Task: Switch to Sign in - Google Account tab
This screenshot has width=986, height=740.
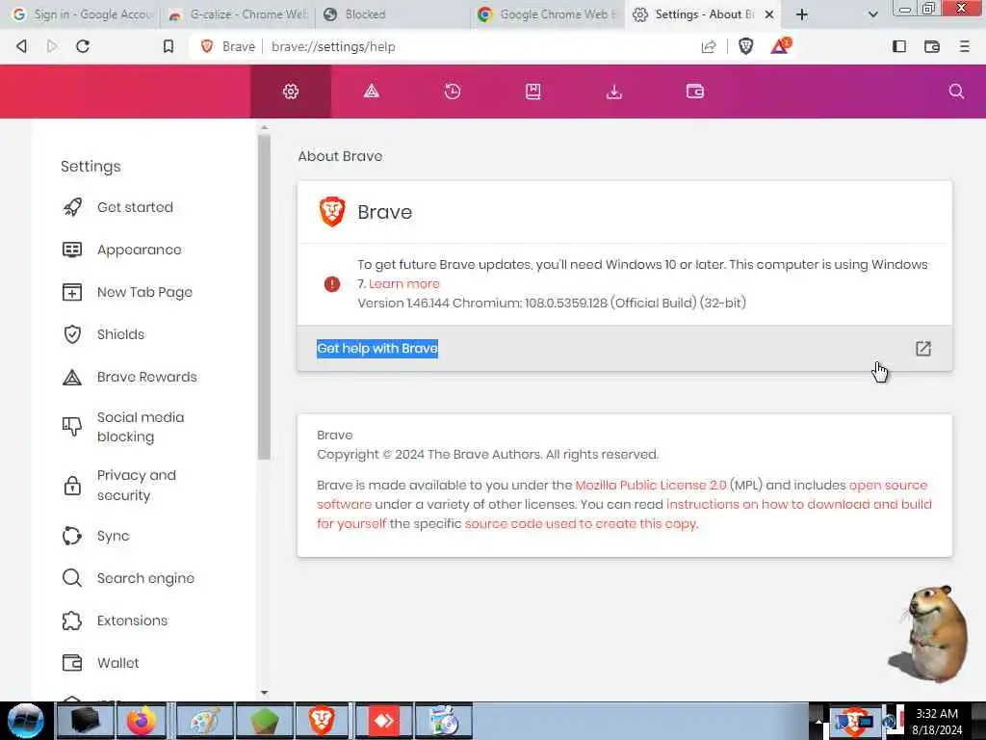Action: click(81, 14)
